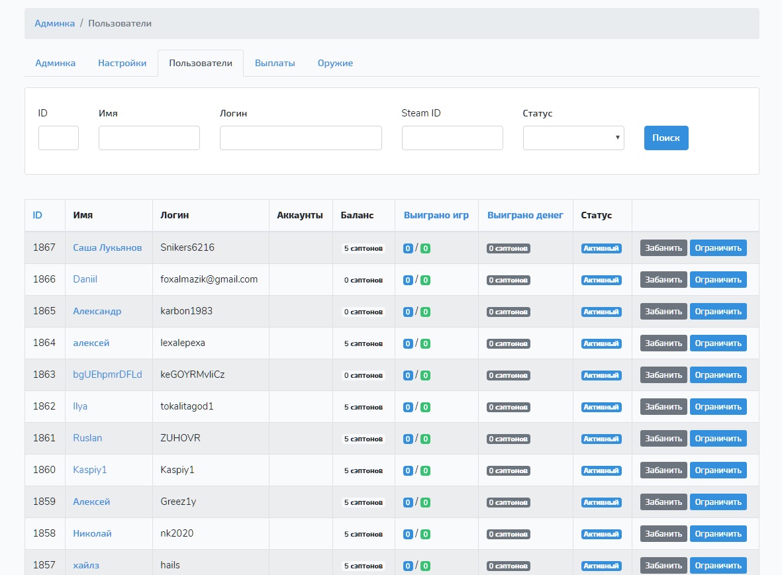Open user Александр profile link
This screenshot has width=782, height=575.
(97, 311)
